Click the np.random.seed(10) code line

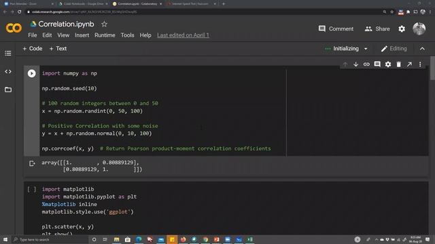coord(69,89)
